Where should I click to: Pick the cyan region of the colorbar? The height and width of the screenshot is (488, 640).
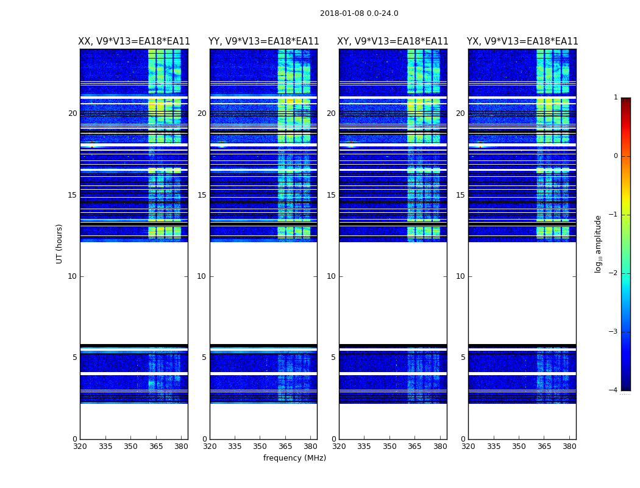point(625,281)
